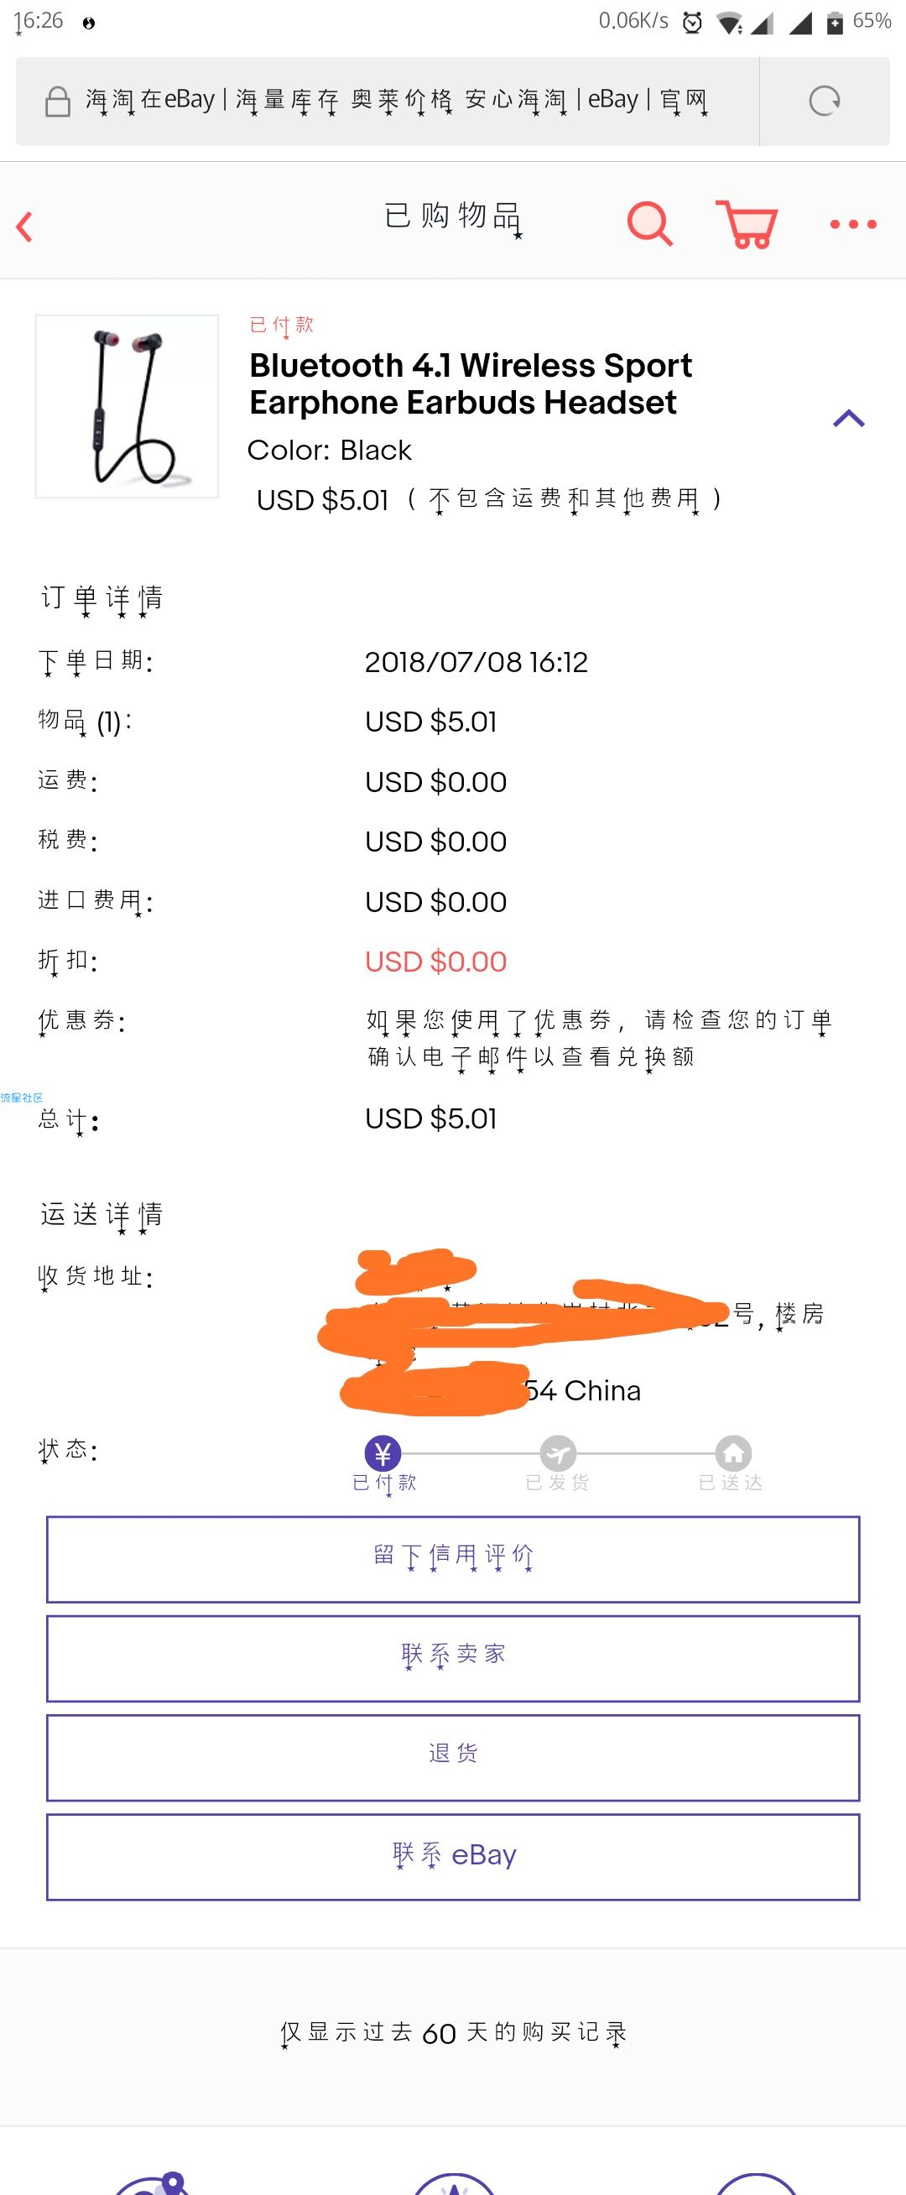Tap the 已送达 house status icon

click(x=733, y=1453)
